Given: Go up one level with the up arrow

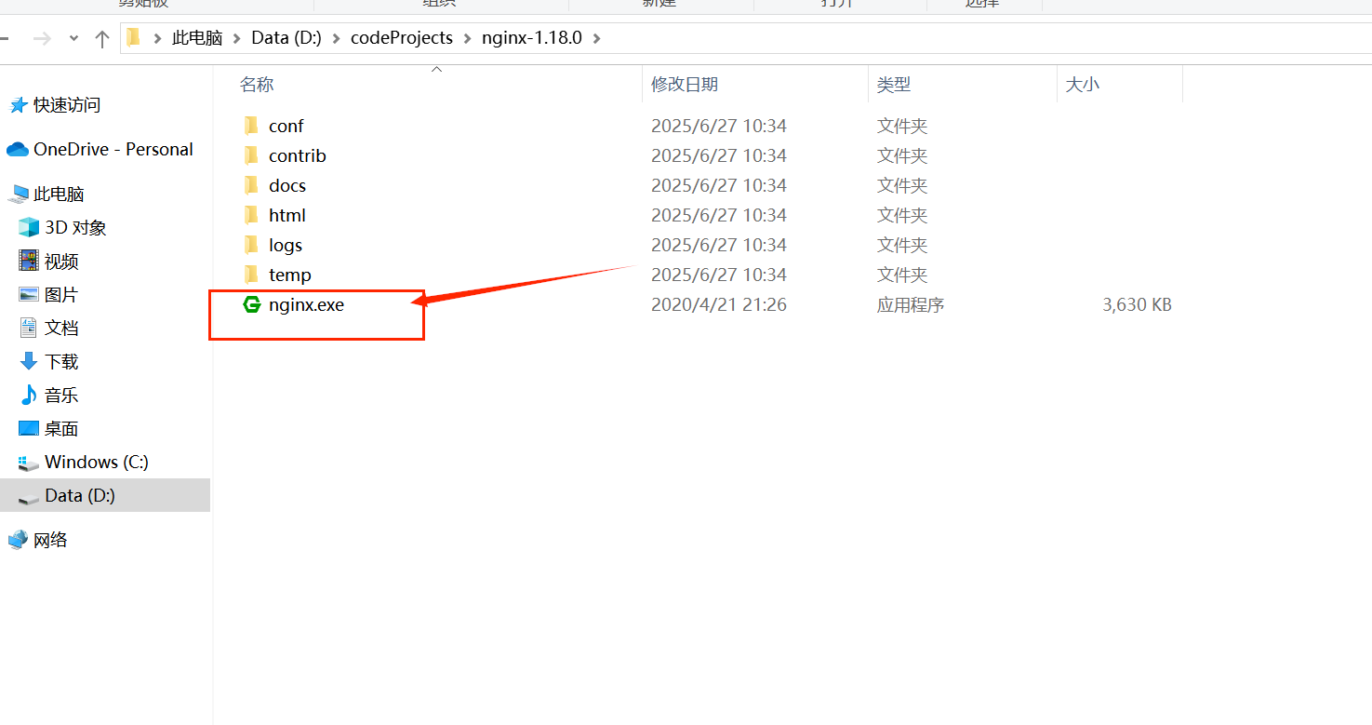Looking at the screenshot, I should (102, 39).
